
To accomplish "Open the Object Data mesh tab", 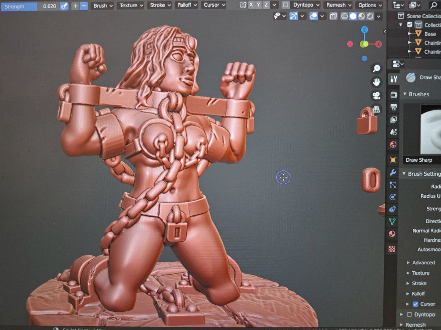I will point(392,221).
